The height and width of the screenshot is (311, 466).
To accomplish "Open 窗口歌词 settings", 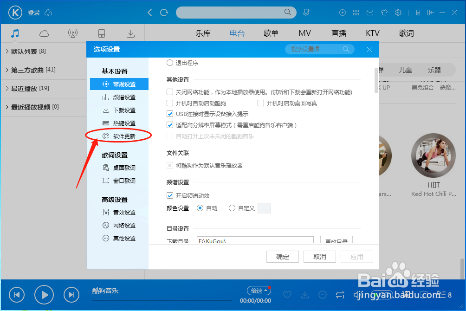I will coord(119,181).
